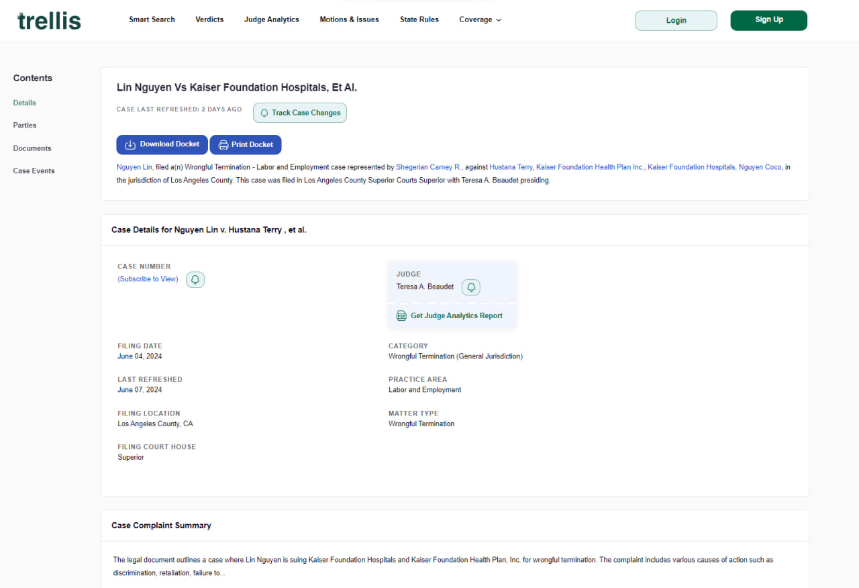Jump to Case Events in Contents
The width and height of the screenshot is (859, 588).
coord(34,171)
